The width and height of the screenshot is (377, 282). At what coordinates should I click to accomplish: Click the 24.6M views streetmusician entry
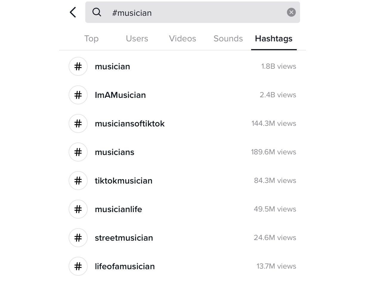tap(183, 238)
